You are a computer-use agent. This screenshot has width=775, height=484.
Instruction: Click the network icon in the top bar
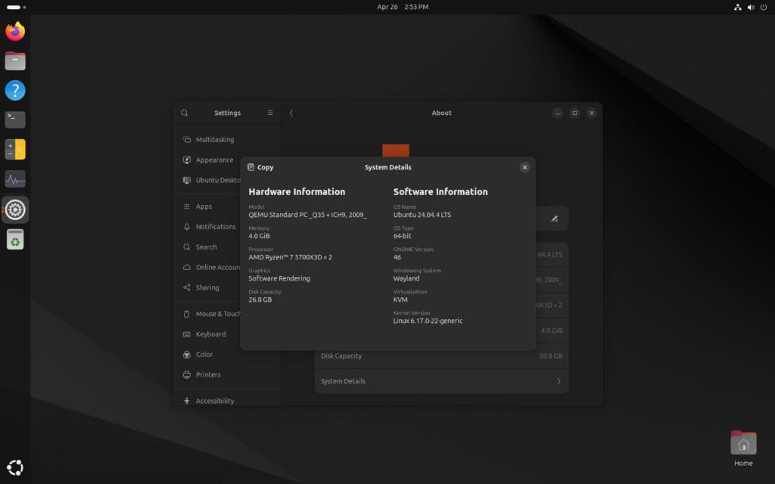pos(738,7)
